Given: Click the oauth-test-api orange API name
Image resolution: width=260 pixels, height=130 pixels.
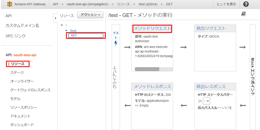Looking at the screenshot, I should 25,55.
